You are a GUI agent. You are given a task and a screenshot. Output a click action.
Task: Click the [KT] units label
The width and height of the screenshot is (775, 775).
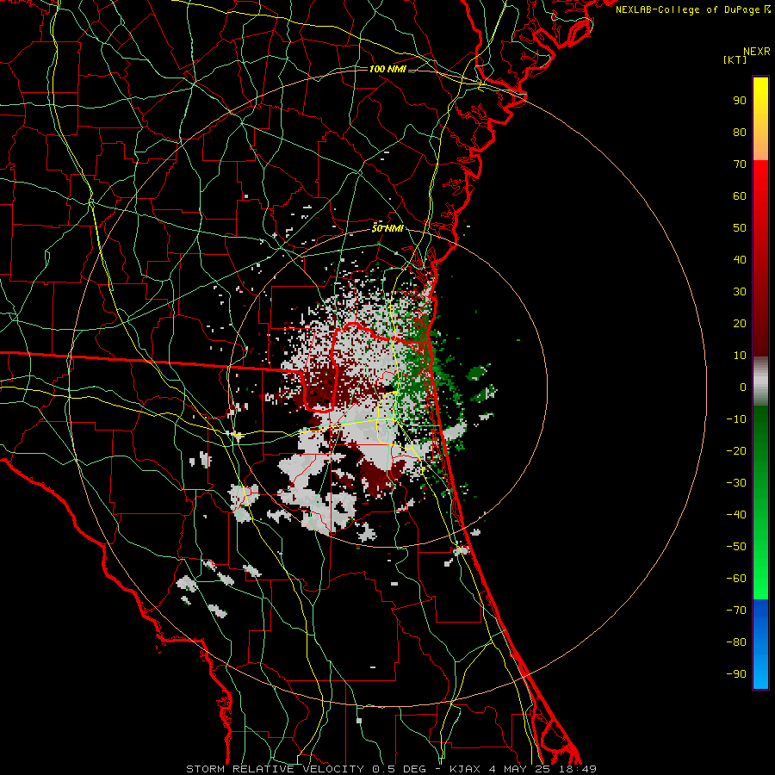[x=735, y=59]
